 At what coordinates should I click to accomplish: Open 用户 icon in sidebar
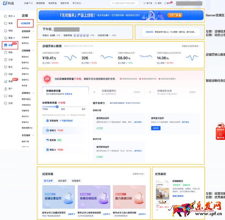coord(5,89)
